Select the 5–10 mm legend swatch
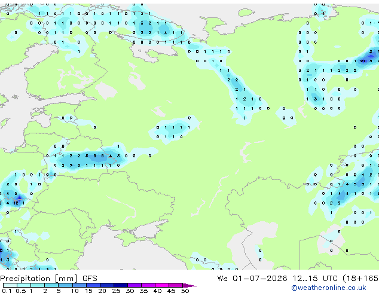Screen dimensions: 379x293 [x=66, y=285]
